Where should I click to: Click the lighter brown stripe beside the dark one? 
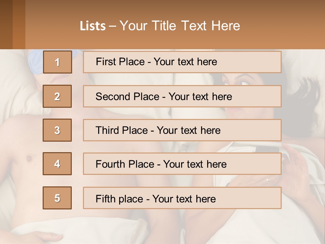pos(19,24)
